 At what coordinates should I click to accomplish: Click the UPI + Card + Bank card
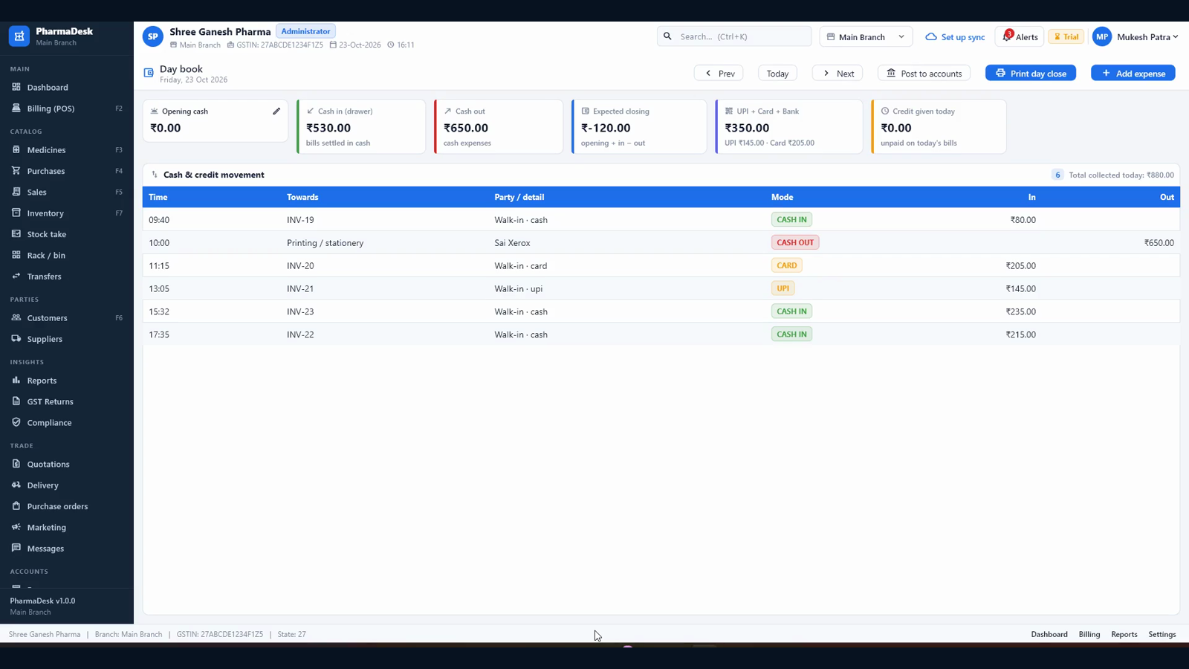[789, 126]
